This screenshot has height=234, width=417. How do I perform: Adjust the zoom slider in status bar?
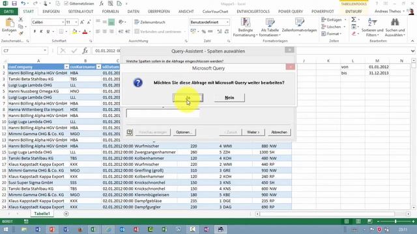(x=395, y=221)
